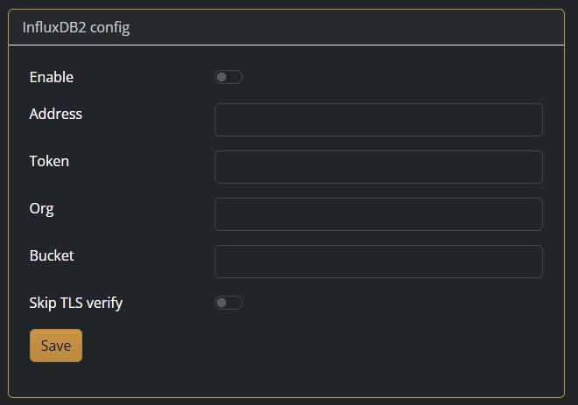Viewport: 578px width, 405px height.
Task: Click the Address input field
Action: click(x=378, y=120)
